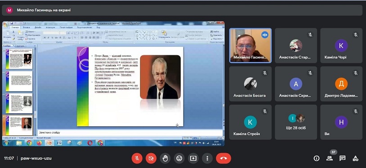Click the Word icon in the taskbar

(59, 143)
